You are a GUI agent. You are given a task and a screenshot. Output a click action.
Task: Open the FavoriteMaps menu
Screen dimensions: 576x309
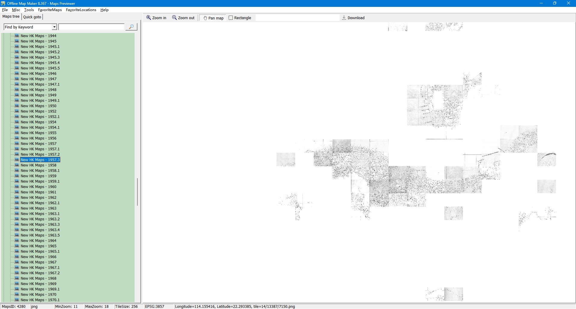coord(50,10)
